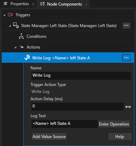
Task: Select the Triggers label
Action: pyautogui.click(x=23, y=15)
